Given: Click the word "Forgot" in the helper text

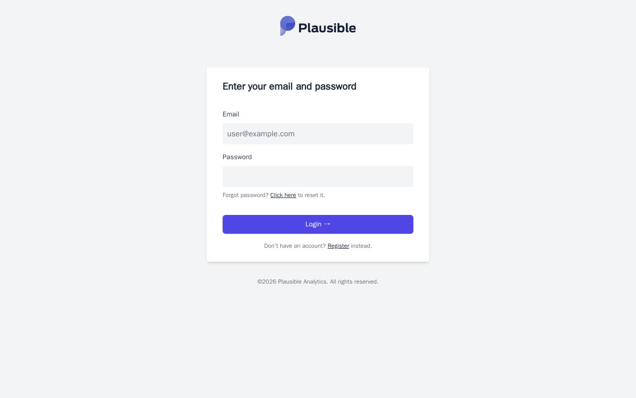Looking at the screenshot, I should (x=231, y=195).
